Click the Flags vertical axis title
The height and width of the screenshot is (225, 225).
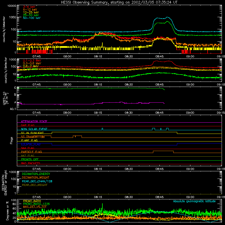[x=11, y=140]
